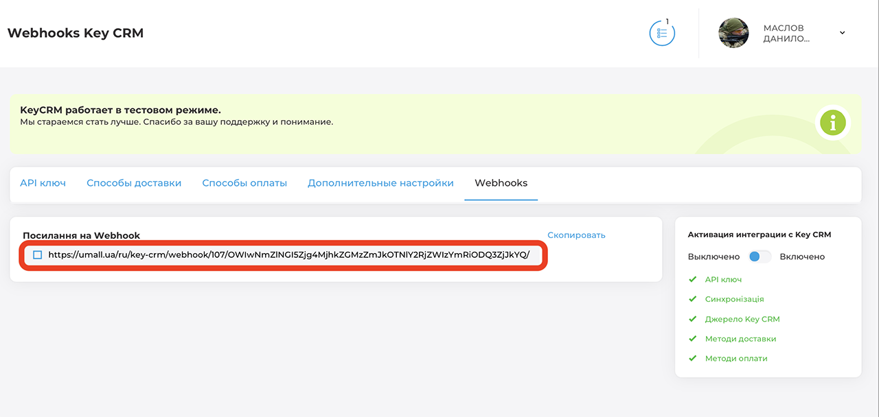Open the Синхронізація checklist link
Screen dimensions: 879x417
[734, 300]
